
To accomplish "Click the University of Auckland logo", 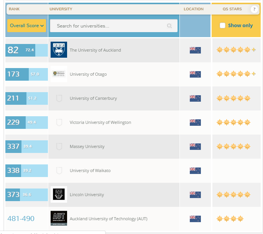I will [59, 50].
